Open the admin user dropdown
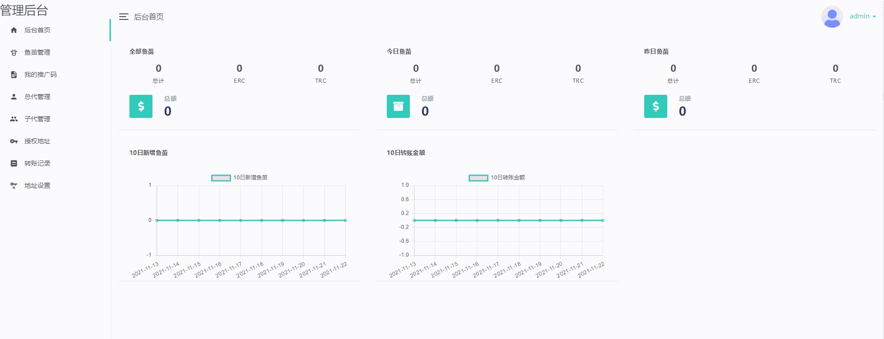The width and height of the screenshot is (884, 339). (862, 16)
